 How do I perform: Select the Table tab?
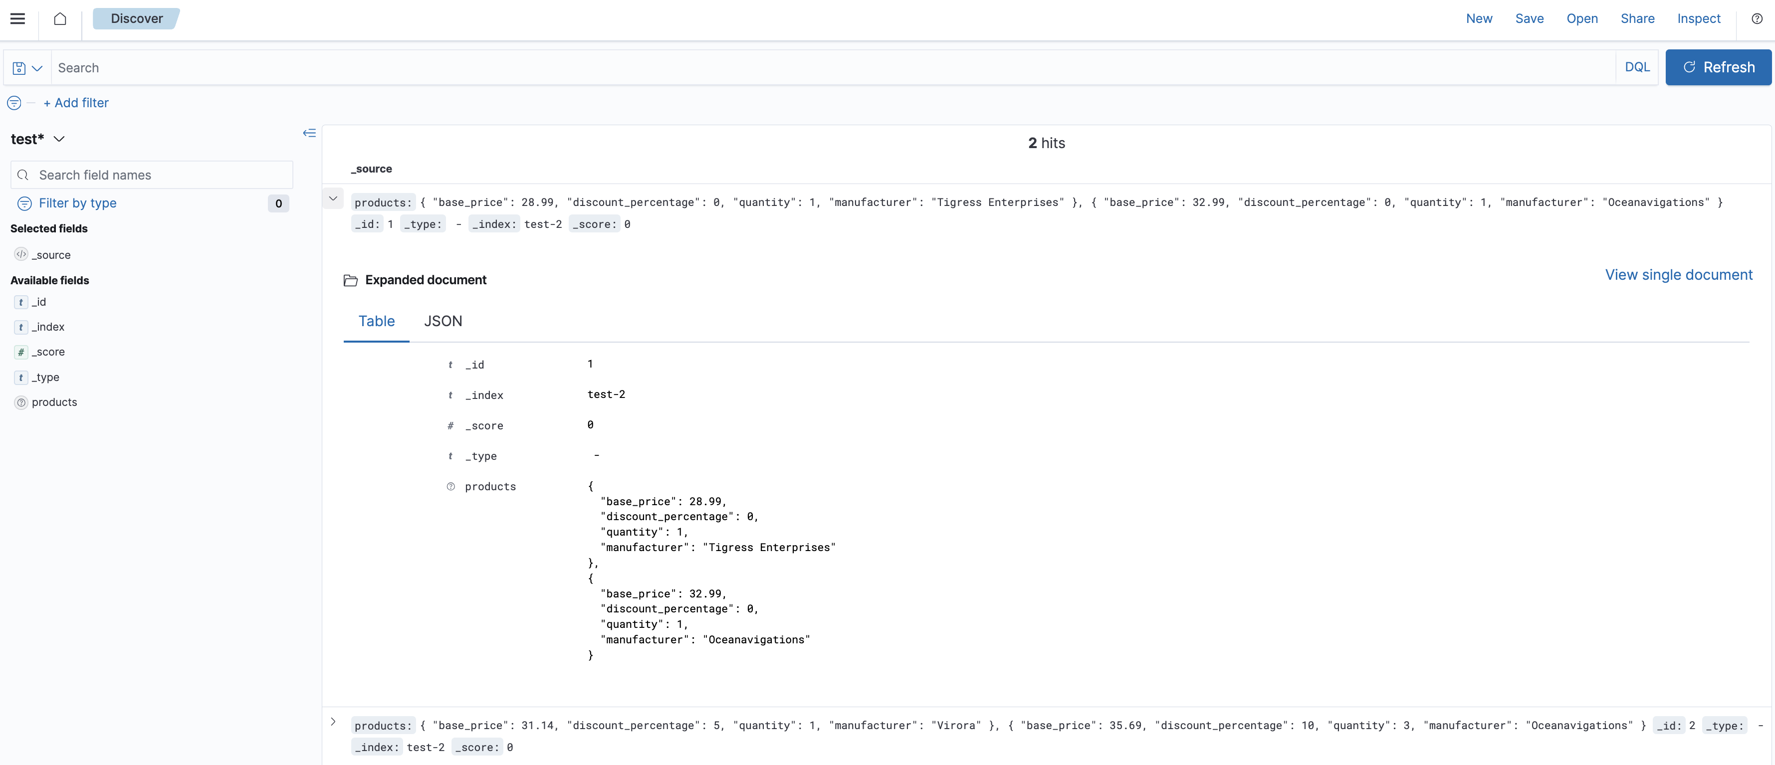coord(376,322)
